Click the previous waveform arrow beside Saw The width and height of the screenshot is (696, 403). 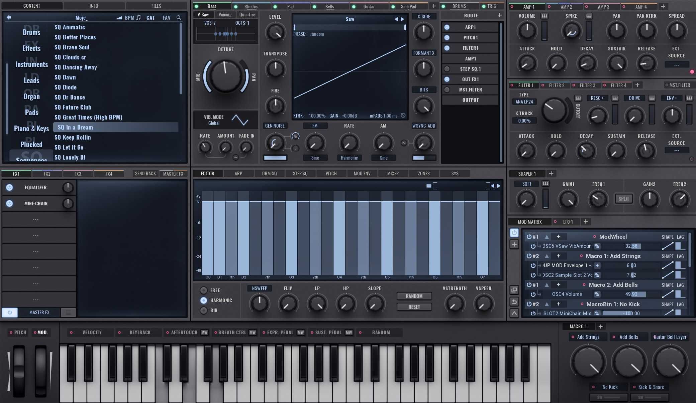396,19
